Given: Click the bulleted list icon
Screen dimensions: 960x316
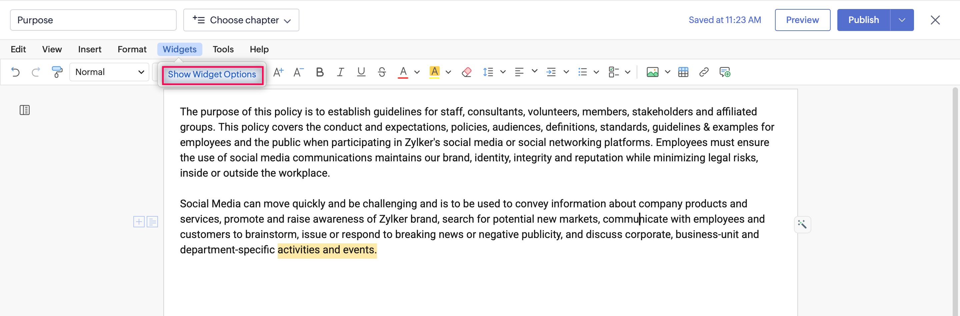Looking at the screenshot, I should [x=582, y=72].
